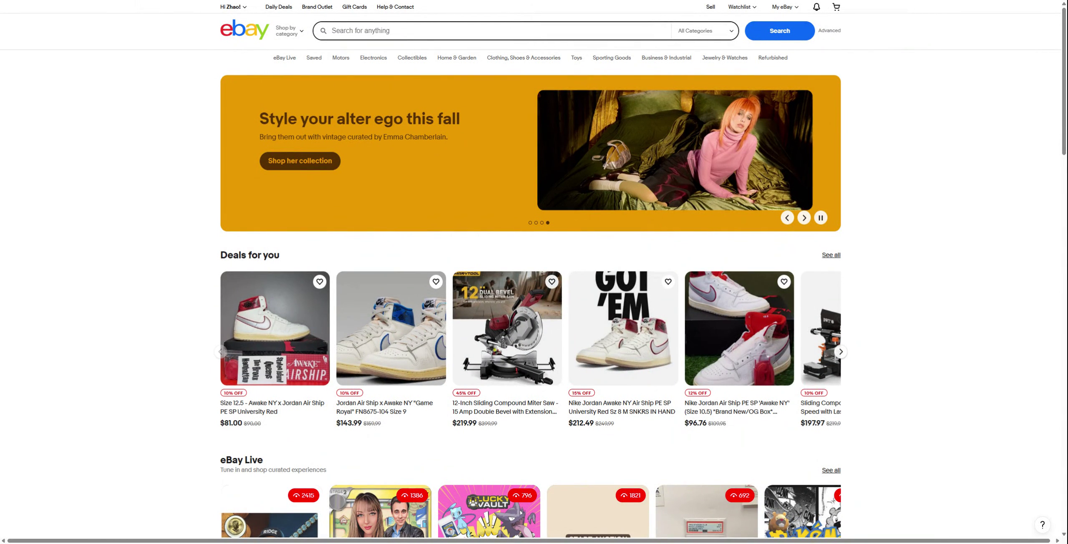Open the shopping cart icon
1068x544 pixels.
click(x=836, y=7)
